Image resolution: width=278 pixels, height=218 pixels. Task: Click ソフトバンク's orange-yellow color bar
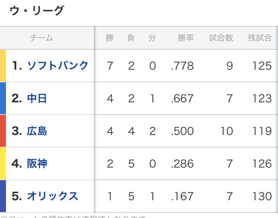3,66
